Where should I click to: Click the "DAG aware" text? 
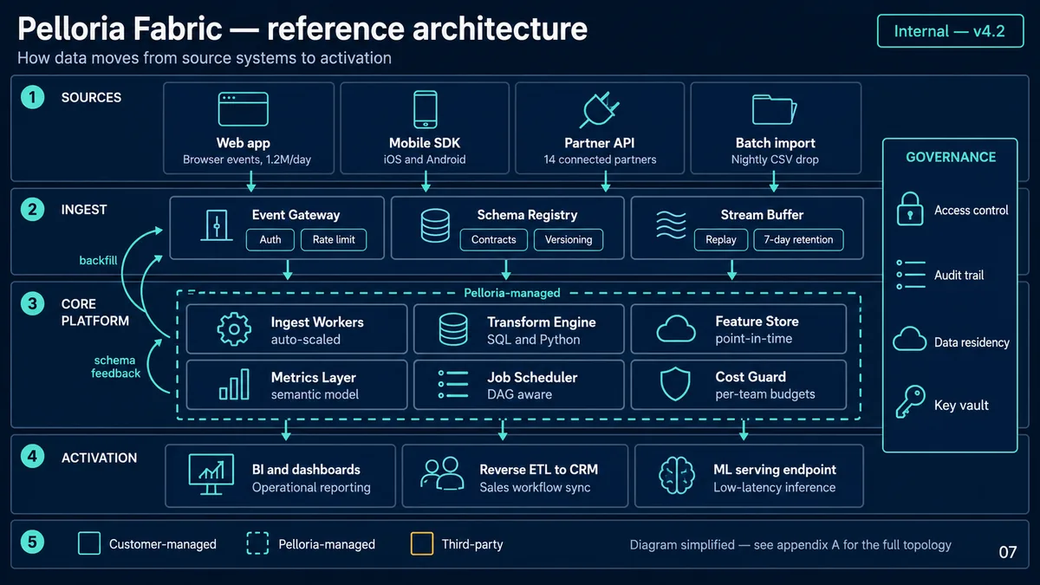520,394
